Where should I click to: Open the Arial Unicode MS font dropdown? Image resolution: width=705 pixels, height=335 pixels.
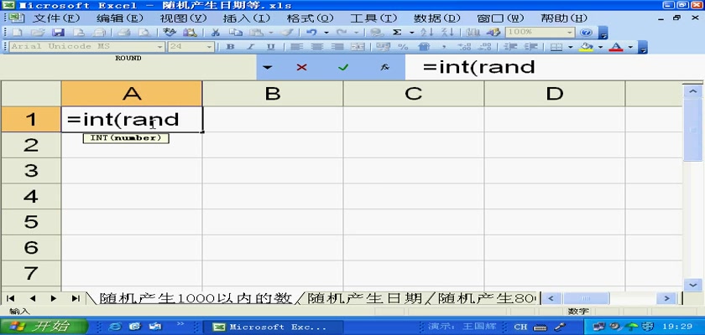160,47
